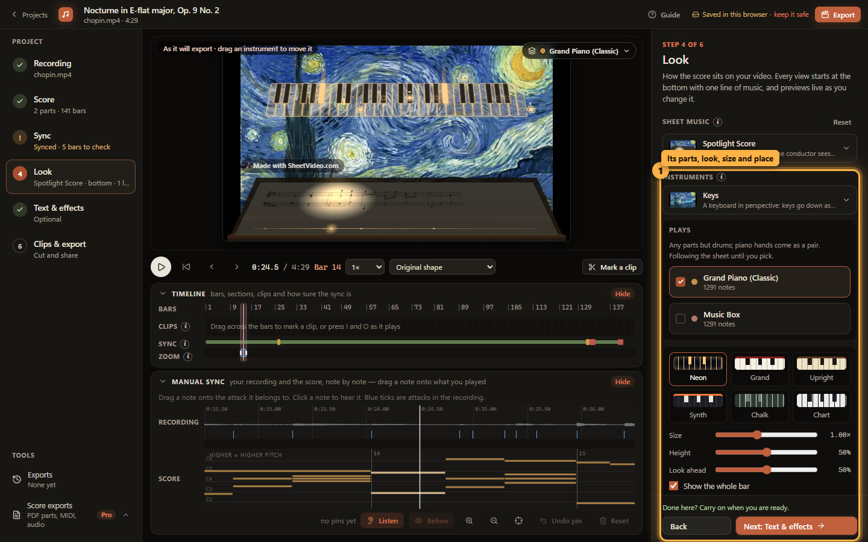Uncheck Grand Piano (Classic) part

(681, 282)
